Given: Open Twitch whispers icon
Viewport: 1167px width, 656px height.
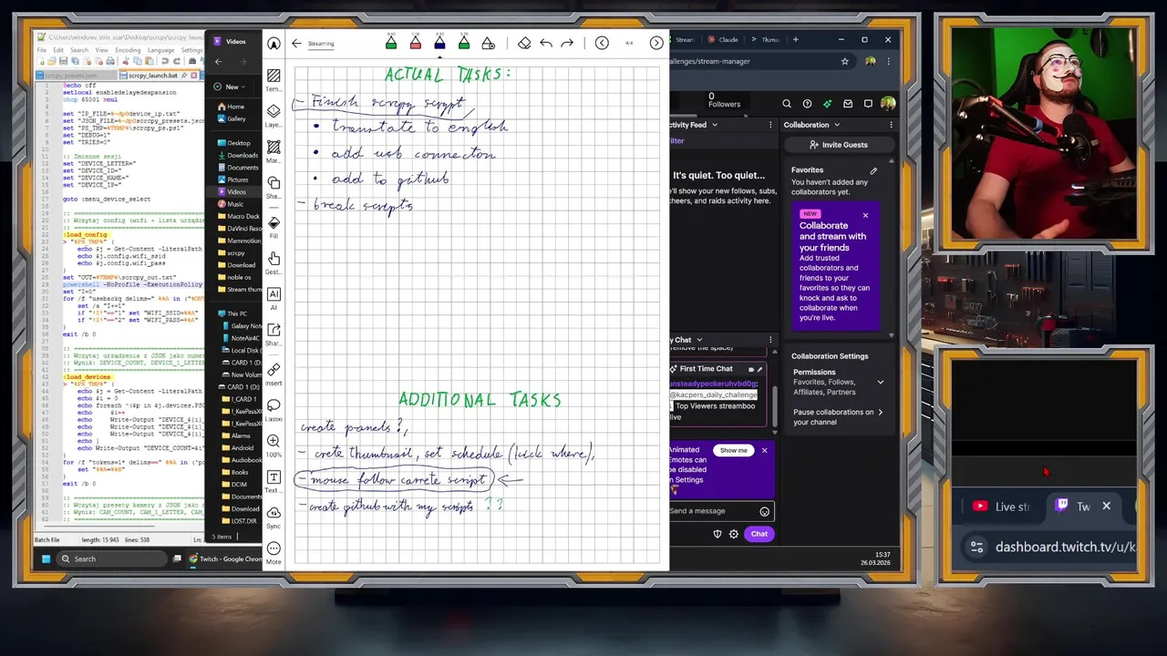Looking at the screenshot, I should tap(868, 104).
